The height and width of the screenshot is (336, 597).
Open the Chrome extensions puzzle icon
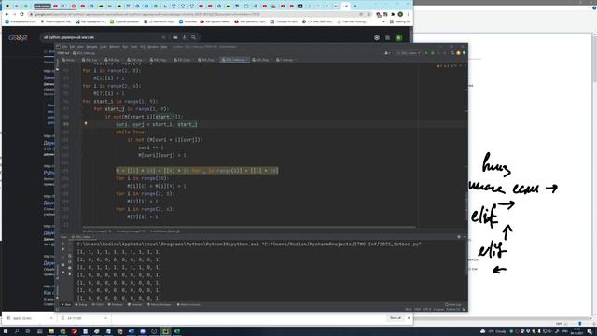393,14
